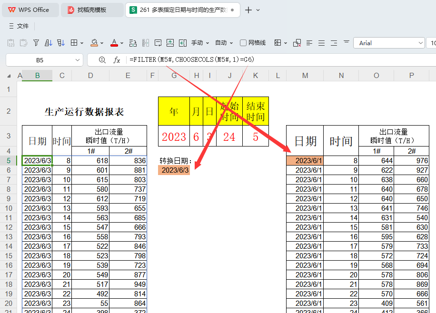Click the top align icon
This screenshot has width=436, height=313.
coord(346,42)
